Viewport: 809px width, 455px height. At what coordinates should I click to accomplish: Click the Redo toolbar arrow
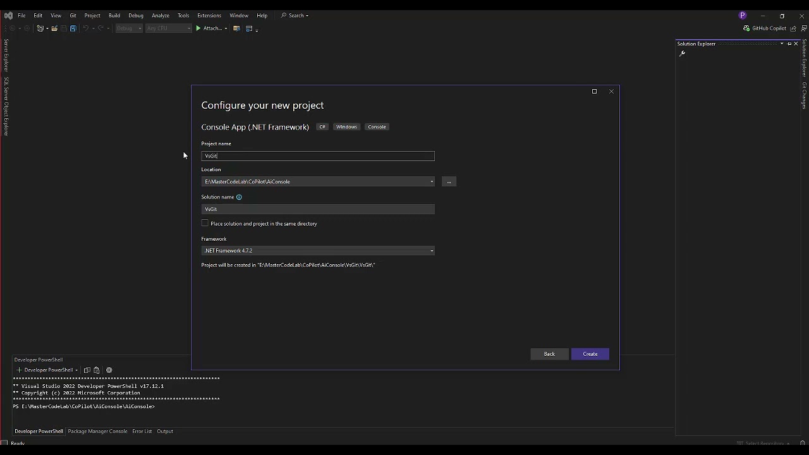pyautogui.click(x=100, y=28)
